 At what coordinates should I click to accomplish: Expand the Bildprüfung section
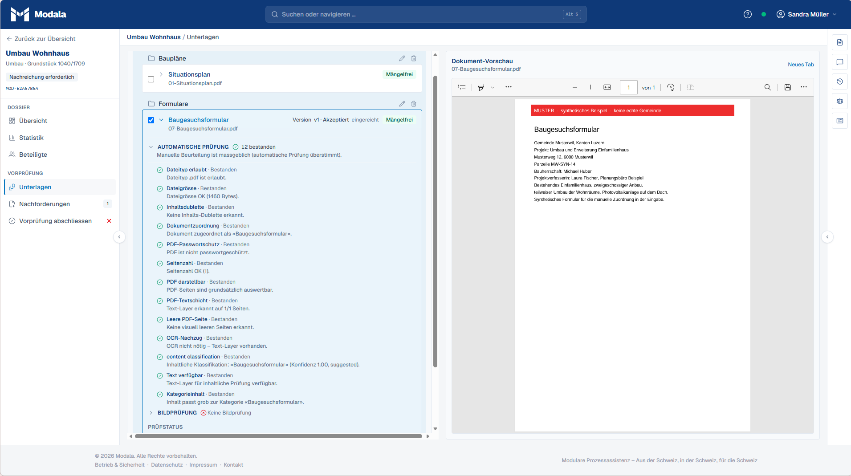[x=151, y=413]
